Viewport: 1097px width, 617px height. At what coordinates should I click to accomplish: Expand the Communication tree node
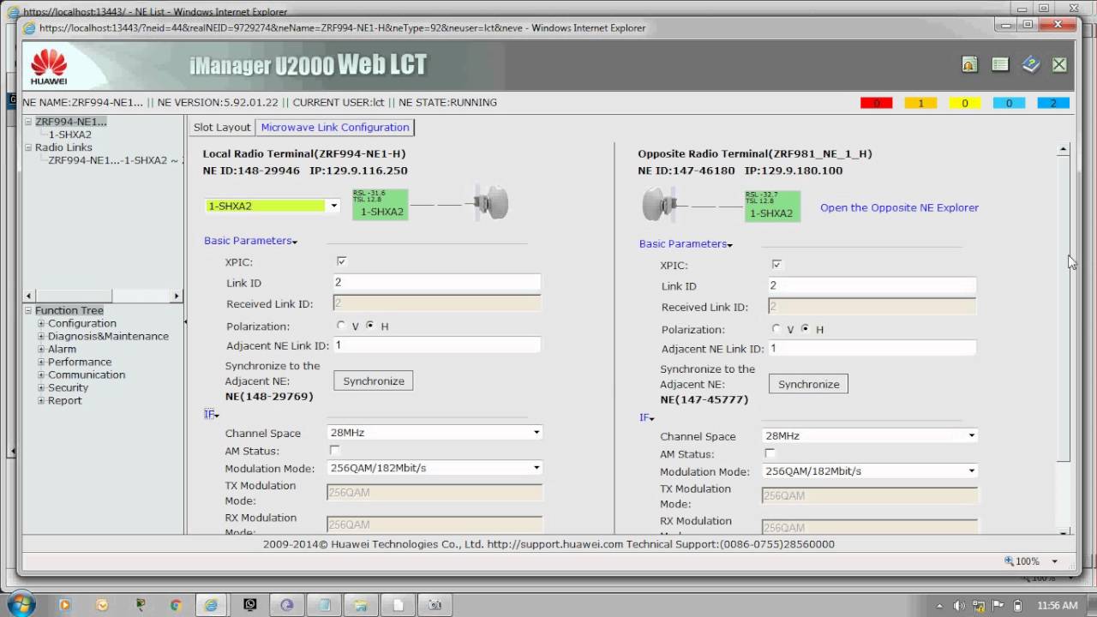pyautogui.click(x=41, y=375)
